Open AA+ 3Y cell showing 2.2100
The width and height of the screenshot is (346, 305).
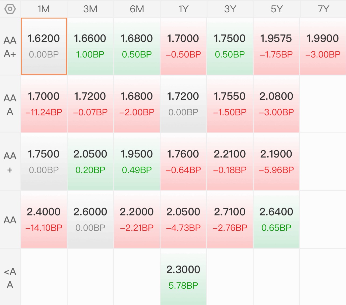coord(230,162)
